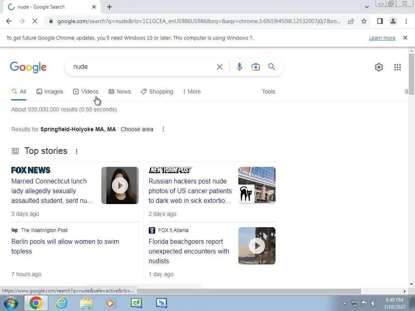Open network status tray icon
This screenshot has width=415, height=311.
[354, 303]
